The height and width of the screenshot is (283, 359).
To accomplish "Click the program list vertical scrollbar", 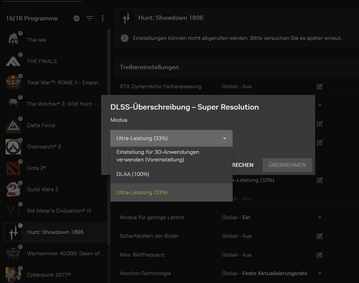I will coord(109,137).
